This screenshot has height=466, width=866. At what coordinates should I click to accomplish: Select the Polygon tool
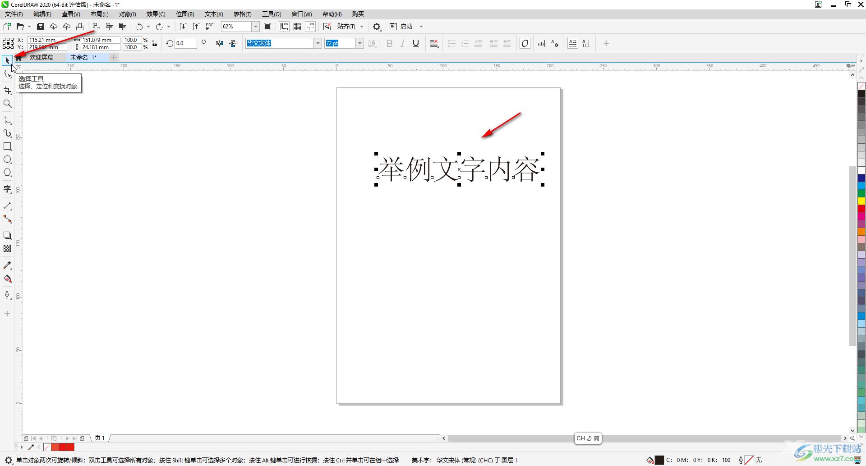tap(7, 173)
